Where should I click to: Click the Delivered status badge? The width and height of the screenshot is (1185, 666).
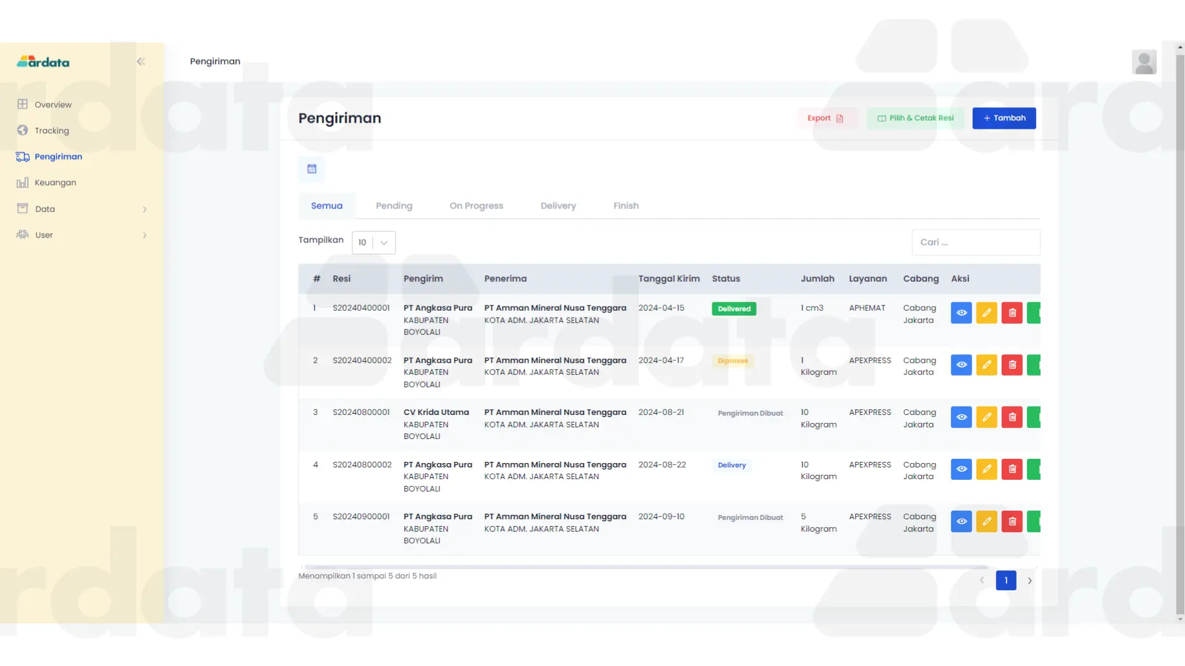(734, 309)
